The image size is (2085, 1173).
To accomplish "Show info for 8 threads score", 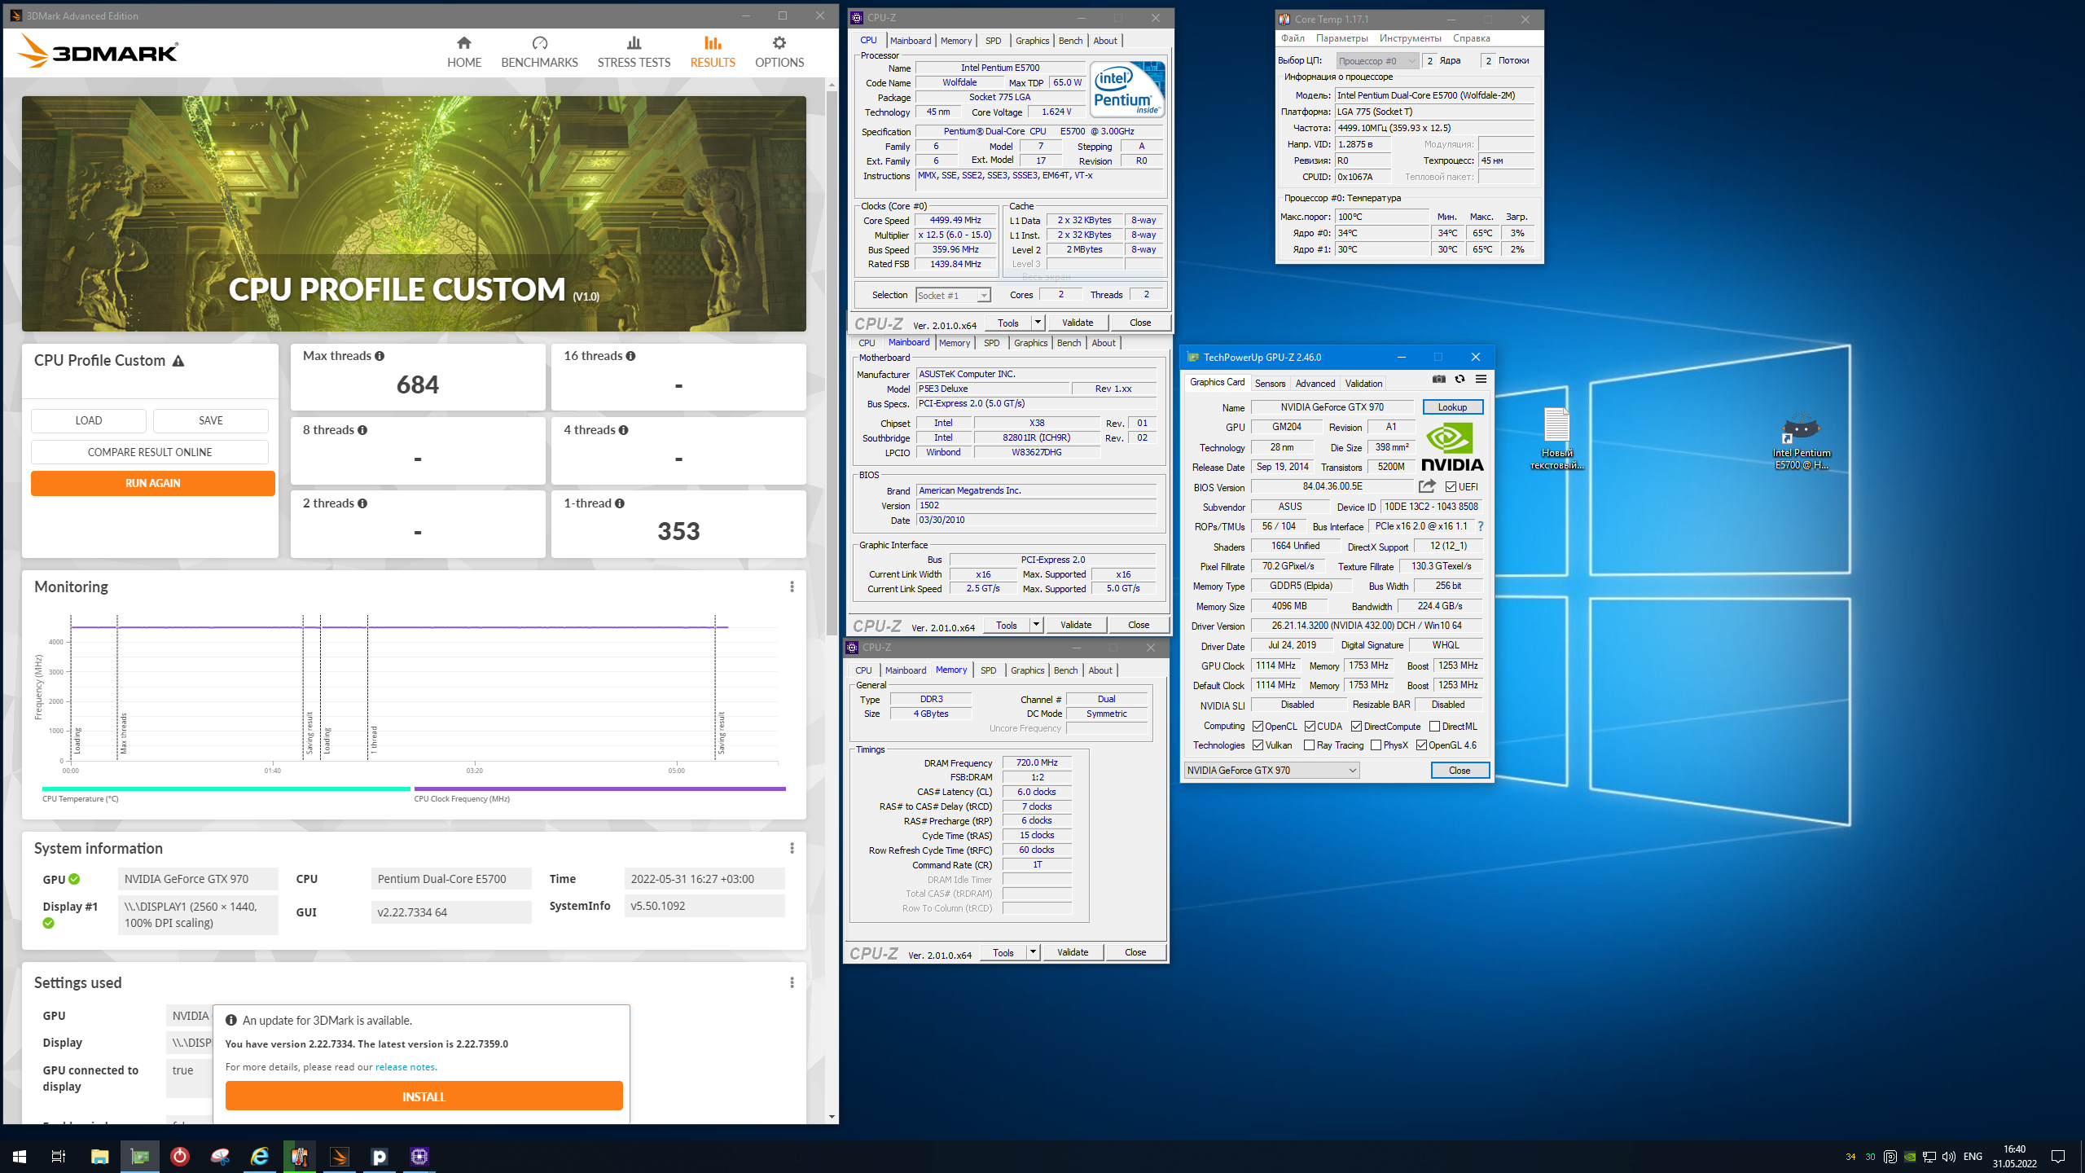I will [362, 430].
